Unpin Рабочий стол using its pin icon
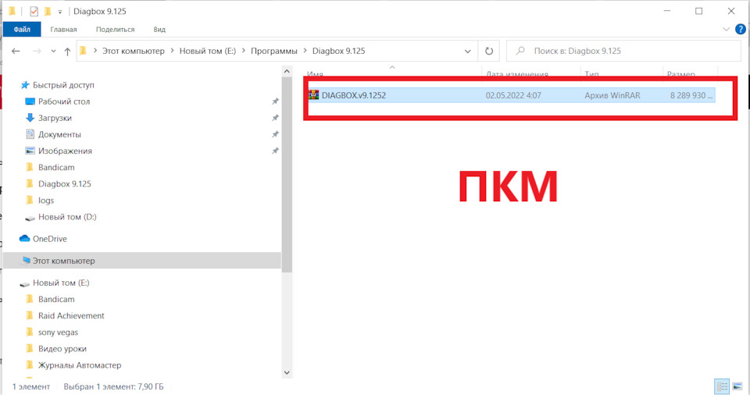 click(x=275, y=101)
